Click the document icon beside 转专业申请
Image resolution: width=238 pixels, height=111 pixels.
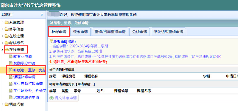click(10, 57)
